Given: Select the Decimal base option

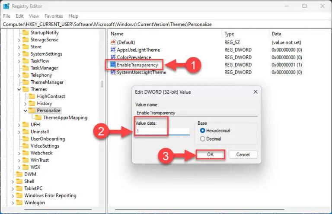Looking at the screenshot, I should (x=202, y=139).
